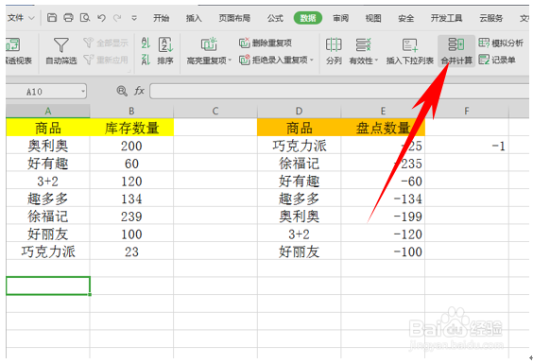
Task: Click the Print icon in quick toolbar
Action: tap(68, 17)
